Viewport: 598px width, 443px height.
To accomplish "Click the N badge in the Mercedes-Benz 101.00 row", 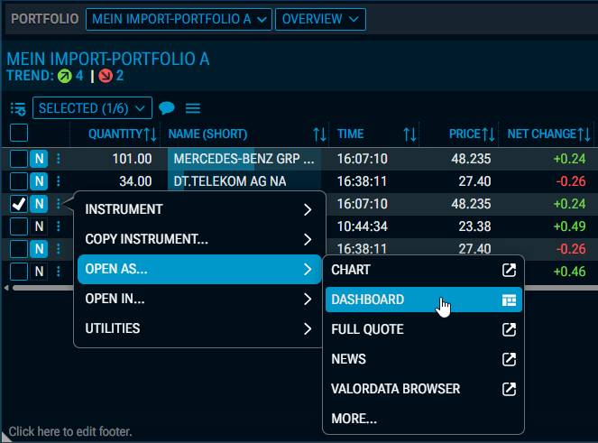I will [x=39, y=159].
